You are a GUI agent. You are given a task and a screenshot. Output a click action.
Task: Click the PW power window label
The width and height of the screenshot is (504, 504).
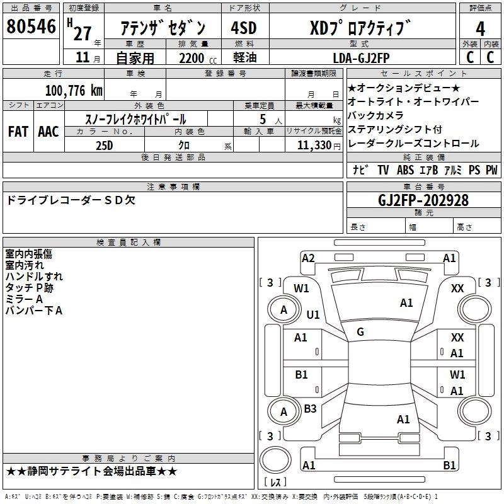tap(491, 170)
